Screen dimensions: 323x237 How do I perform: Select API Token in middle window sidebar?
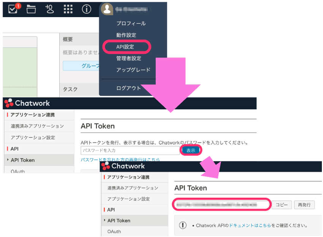point(39,160)
